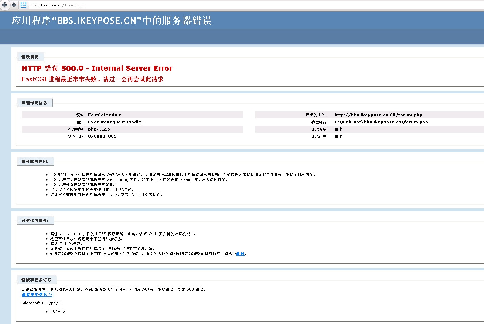Click the red FastCGI 进程最近常常失败 message
Viewport: 484px width, 324px height.
point(92,79)
